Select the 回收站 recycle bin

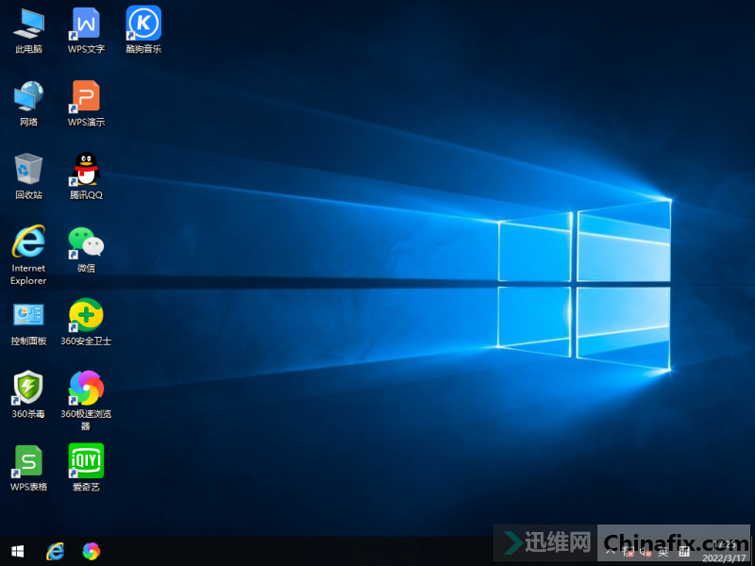[x=29, y=176]
